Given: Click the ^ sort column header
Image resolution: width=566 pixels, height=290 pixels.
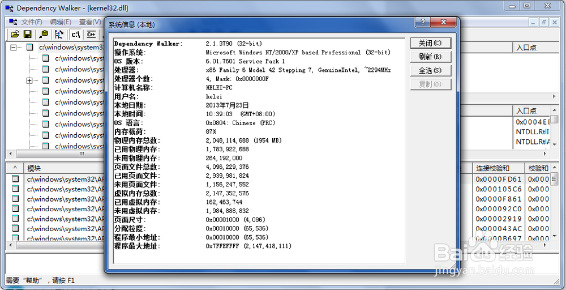Looking at the screenshot, I should 15,168.
